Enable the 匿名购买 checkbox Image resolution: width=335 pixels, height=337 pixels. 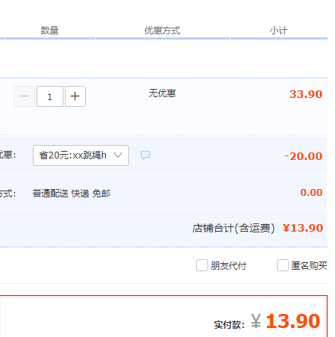(283, 265)
